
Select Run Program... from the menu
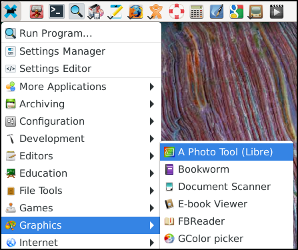(81, 33)
